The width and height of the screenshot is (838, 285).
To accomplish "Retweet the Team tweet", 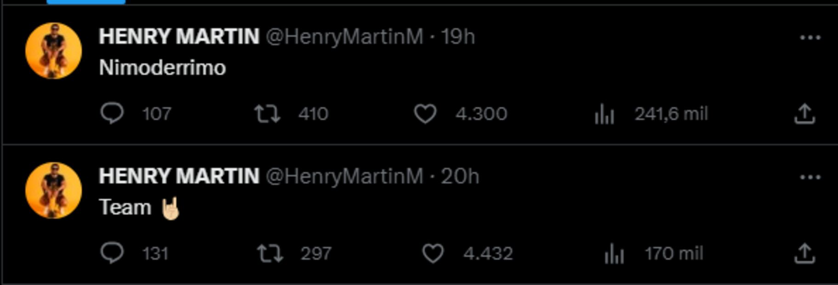I will point(270,253).
